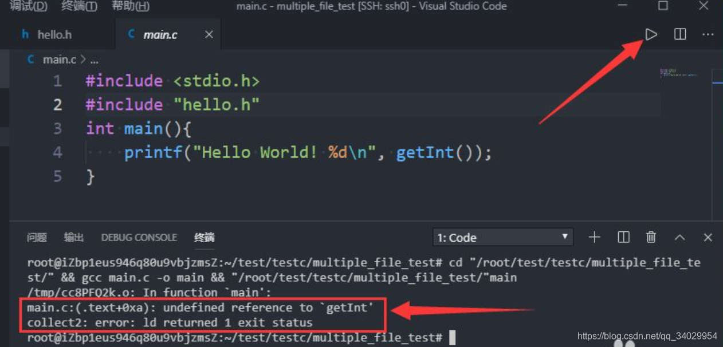
Task: Click the "/tmp/cc8PFQ2k.o: In function `main':" line
Action: pos(150,293)
